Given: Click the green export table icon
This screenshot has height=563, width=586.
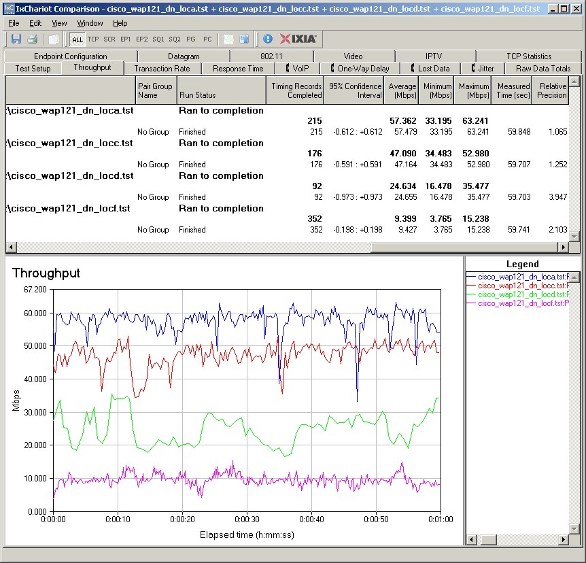Looking at the screenshot, I should tap(228, 39).
